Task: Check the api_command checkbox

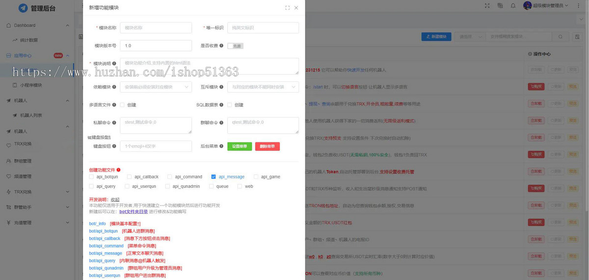Action: click(x=170, y=177)
